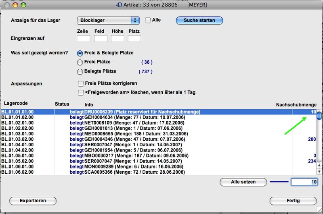323x214 pixels.
Task: Click the Höhe input field
Action: (117, 38)
